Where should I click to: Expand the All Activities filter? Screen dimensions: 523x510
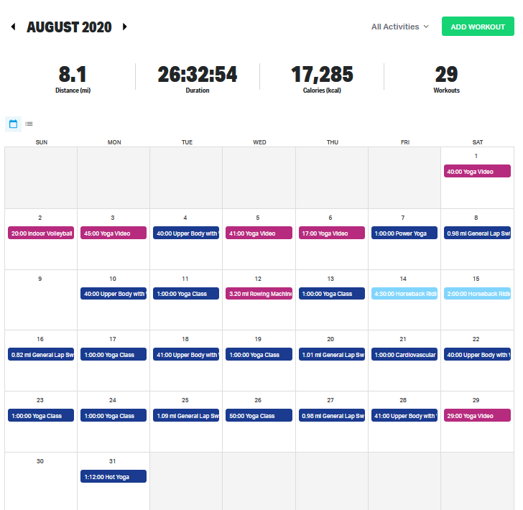399,27
